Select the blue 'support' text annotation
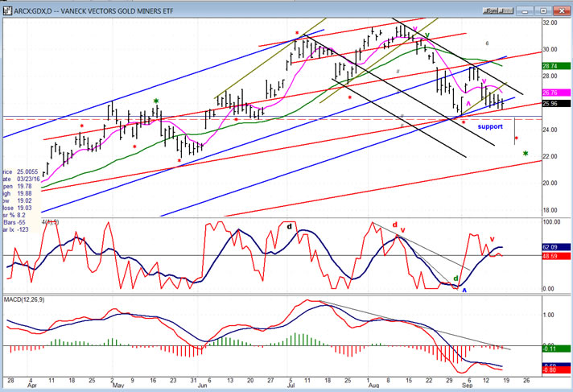Image resolution: width=573 pixels, height=392 pixels. 490,126
